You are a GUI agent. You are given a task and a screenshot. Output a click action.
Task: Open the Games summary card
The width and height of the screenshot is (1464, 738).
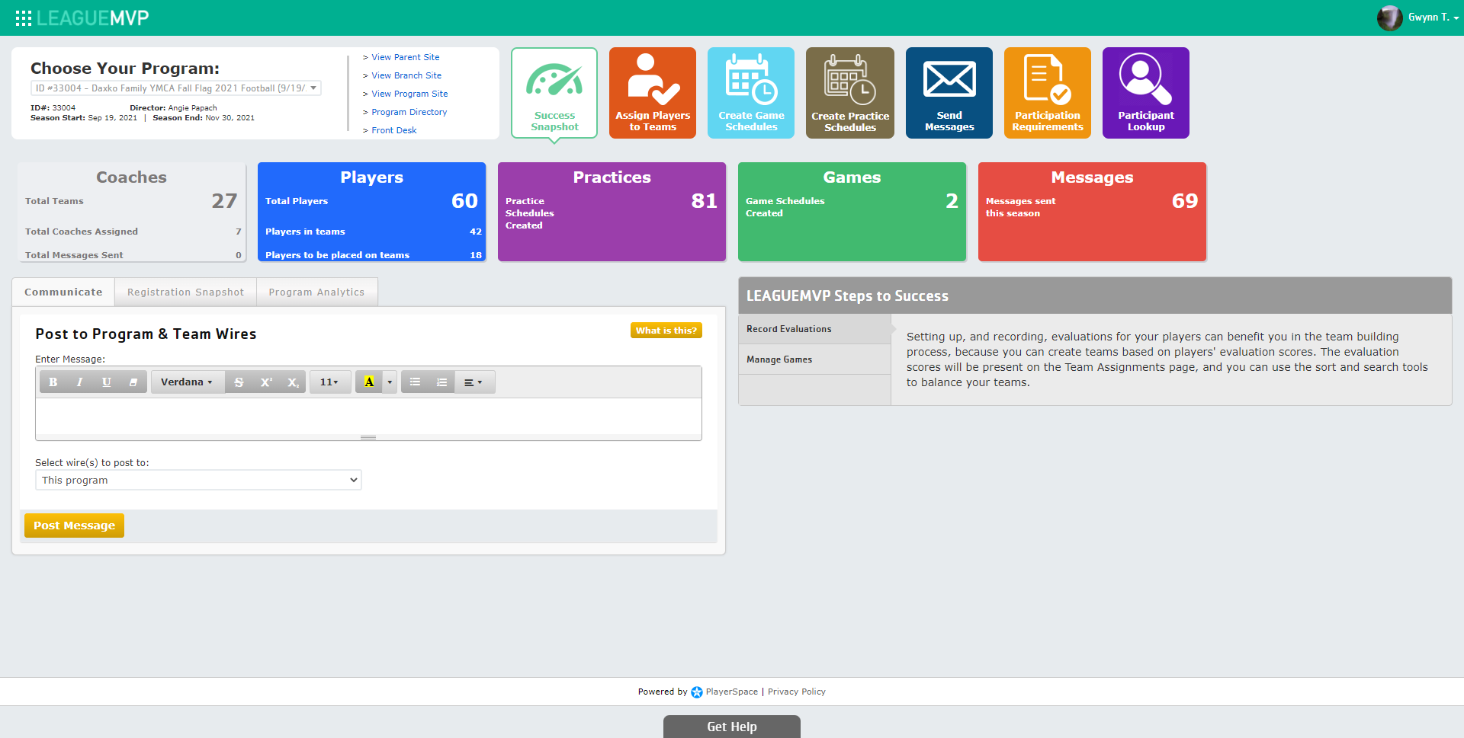[852, 212]
